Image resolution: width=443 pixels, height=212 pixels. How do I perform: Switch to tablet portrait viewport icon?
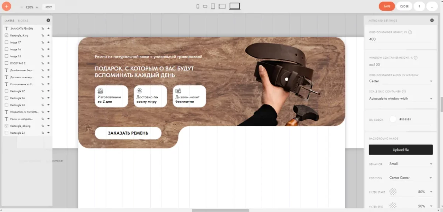click(x=213, y=6)
